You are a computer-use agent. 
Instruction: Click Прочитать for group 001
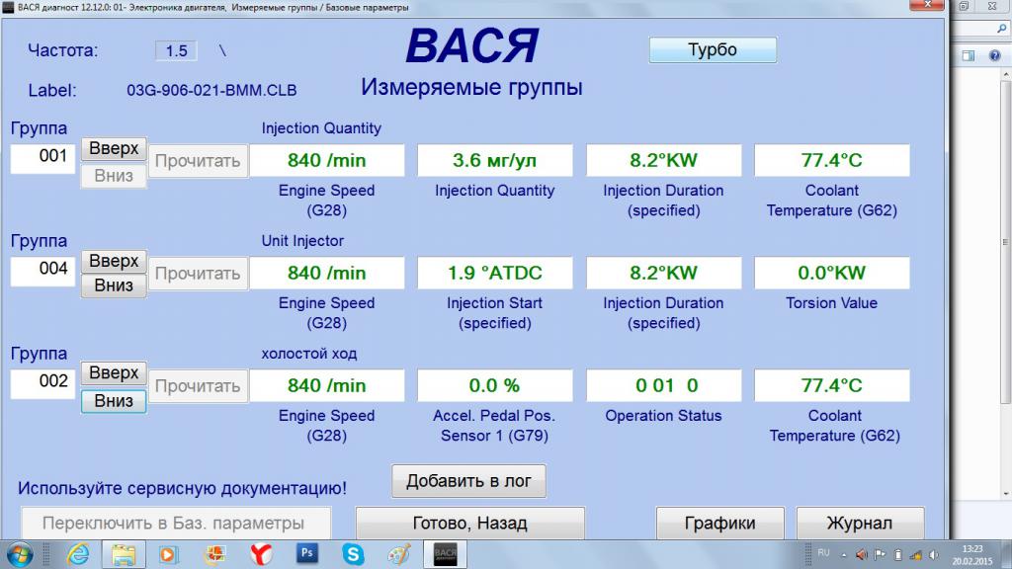[198, 161]
